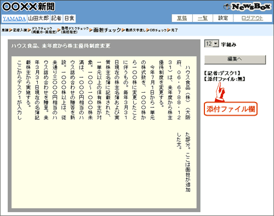This screenshot has height=216, width=274.
Task: Click the 〇〇××新聞 site logo
Action: [x=28, y=7]
